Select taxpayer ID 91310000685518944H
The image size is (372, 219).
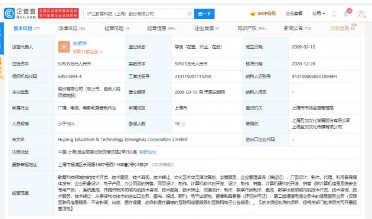point(314,77)
